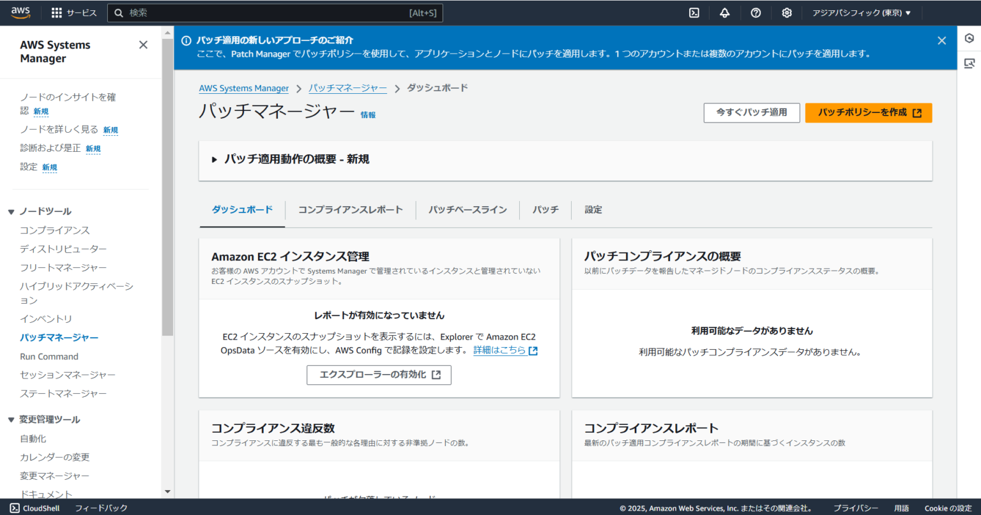This screenshot has height=515, width=981.
Task: Open the account settings gear icon
Action: click(787, 13)
